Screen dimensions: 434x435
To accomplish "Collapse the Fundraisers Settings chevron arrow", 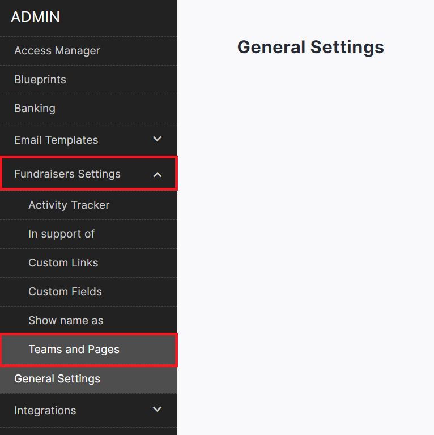I will 158,175.
